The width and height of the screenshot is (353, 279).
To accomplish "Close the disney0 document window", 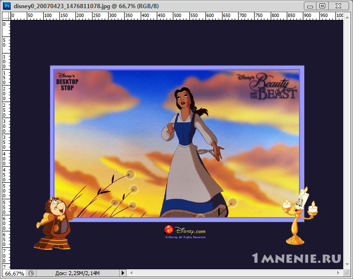I will [338, 6].
